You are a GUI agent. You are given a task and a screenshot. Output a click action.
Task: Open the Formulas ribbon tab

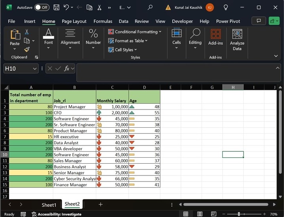click(103, 21)
